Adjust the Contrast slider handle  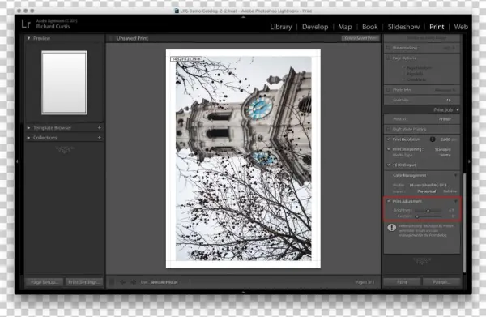click(417, 216)
